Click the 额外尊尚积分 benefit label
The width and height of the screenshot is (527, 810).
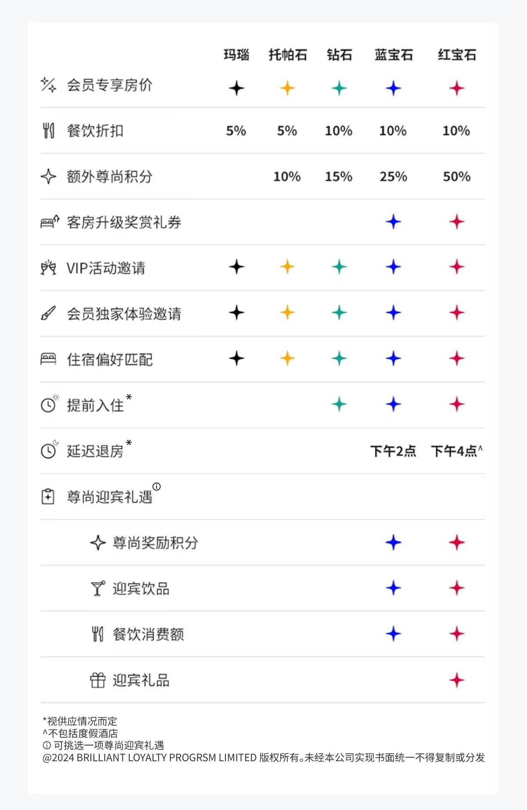(x=109, y=176)
